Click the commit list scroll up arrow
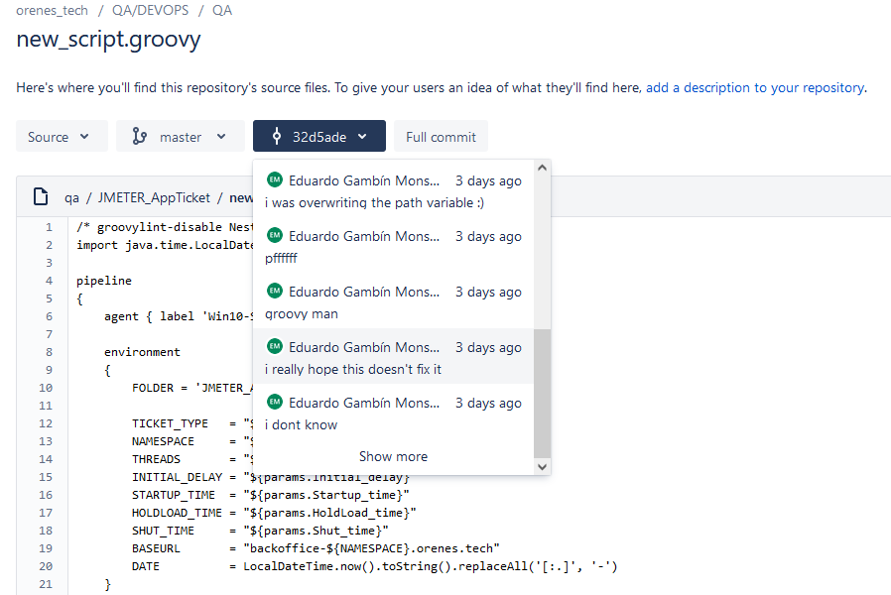The height and width of the screenshot is (595, 891). [x=542, y=168]
